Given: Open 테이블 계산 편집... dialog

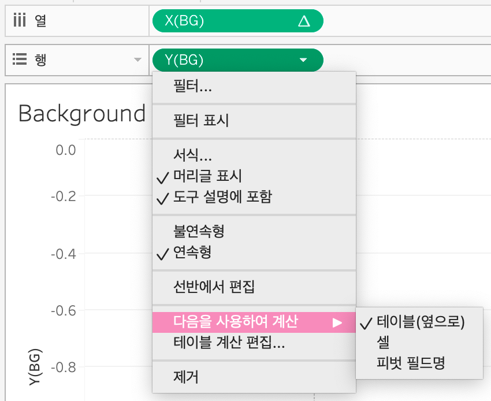Looking at the screenshot, I should point(254,343).
